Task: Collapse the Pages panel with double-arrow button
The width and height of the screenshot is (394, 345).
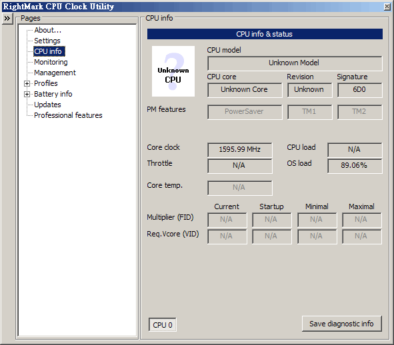Action: tap(7, 19)
